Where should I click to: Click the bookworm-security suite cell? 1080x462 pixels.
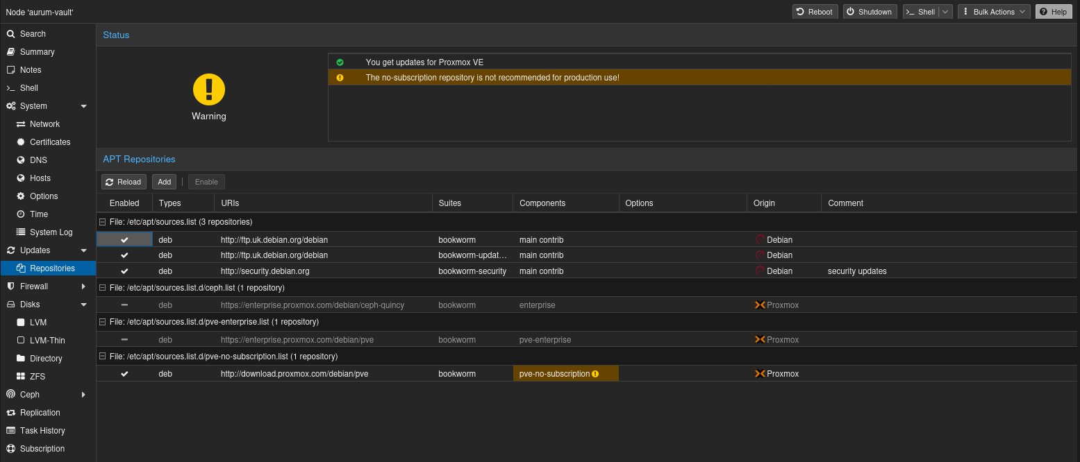tap(472, 271)
